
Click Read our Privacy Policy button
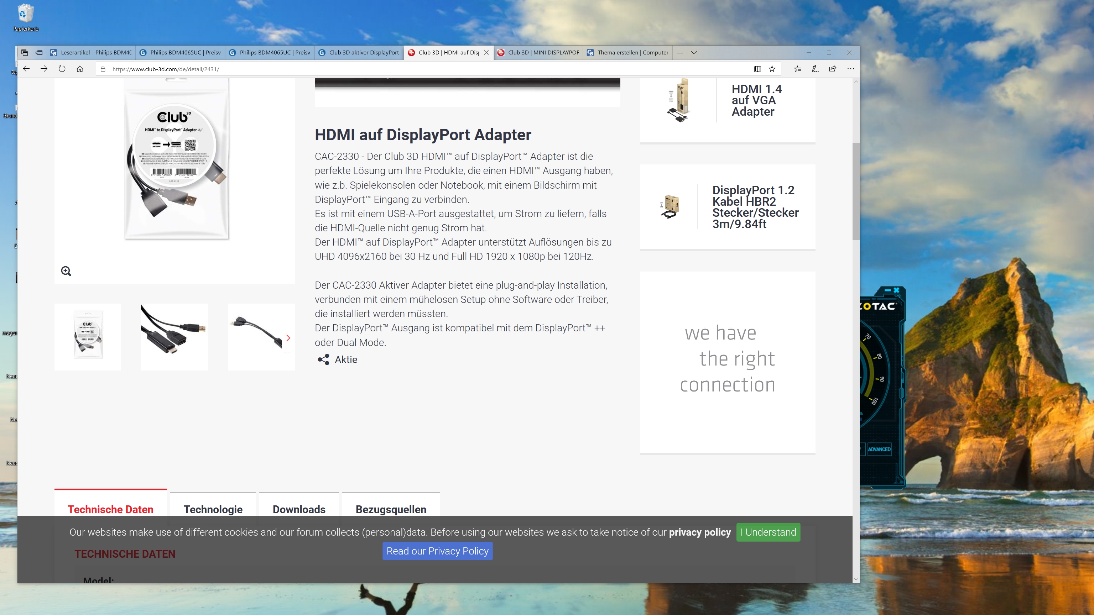click(x=437, y=551)
